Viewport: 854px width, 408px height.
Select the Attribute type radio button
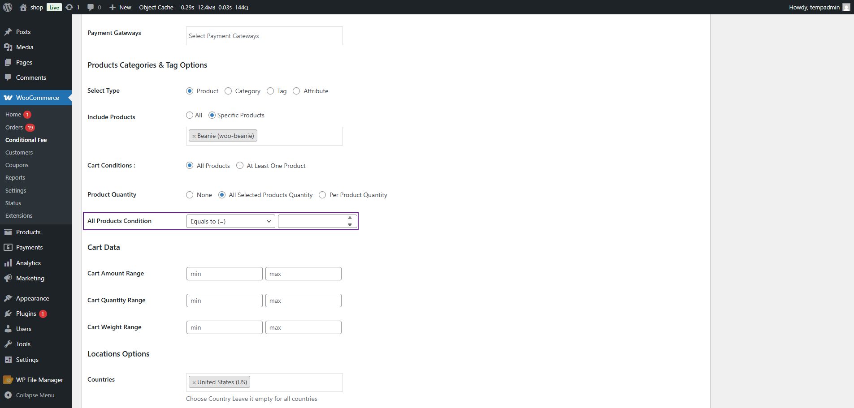[x=296, y=91]
